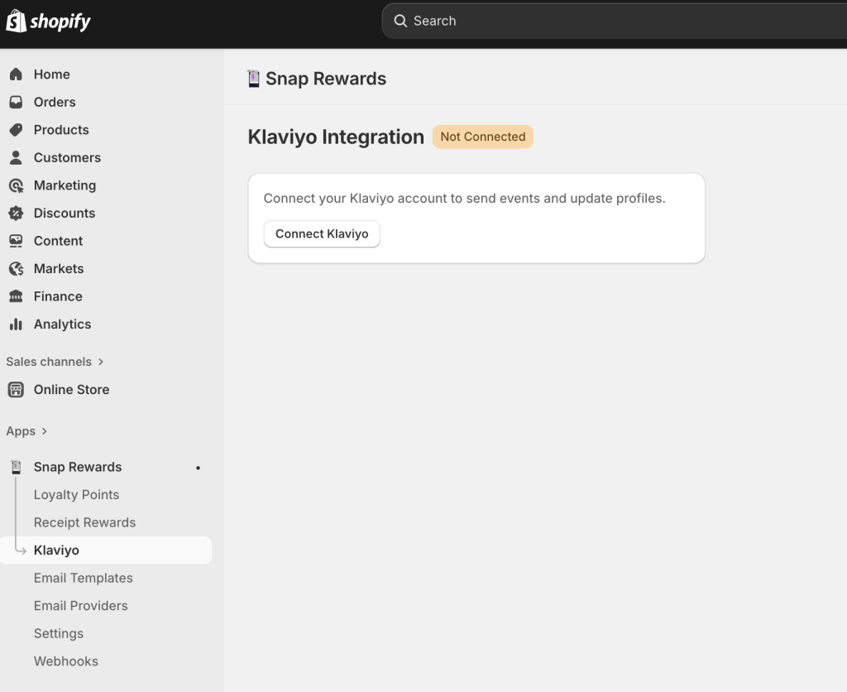This screenshot has height=692, width=847.
Task: Click the Shopify logo in header
Action: (x=49, y=22)
